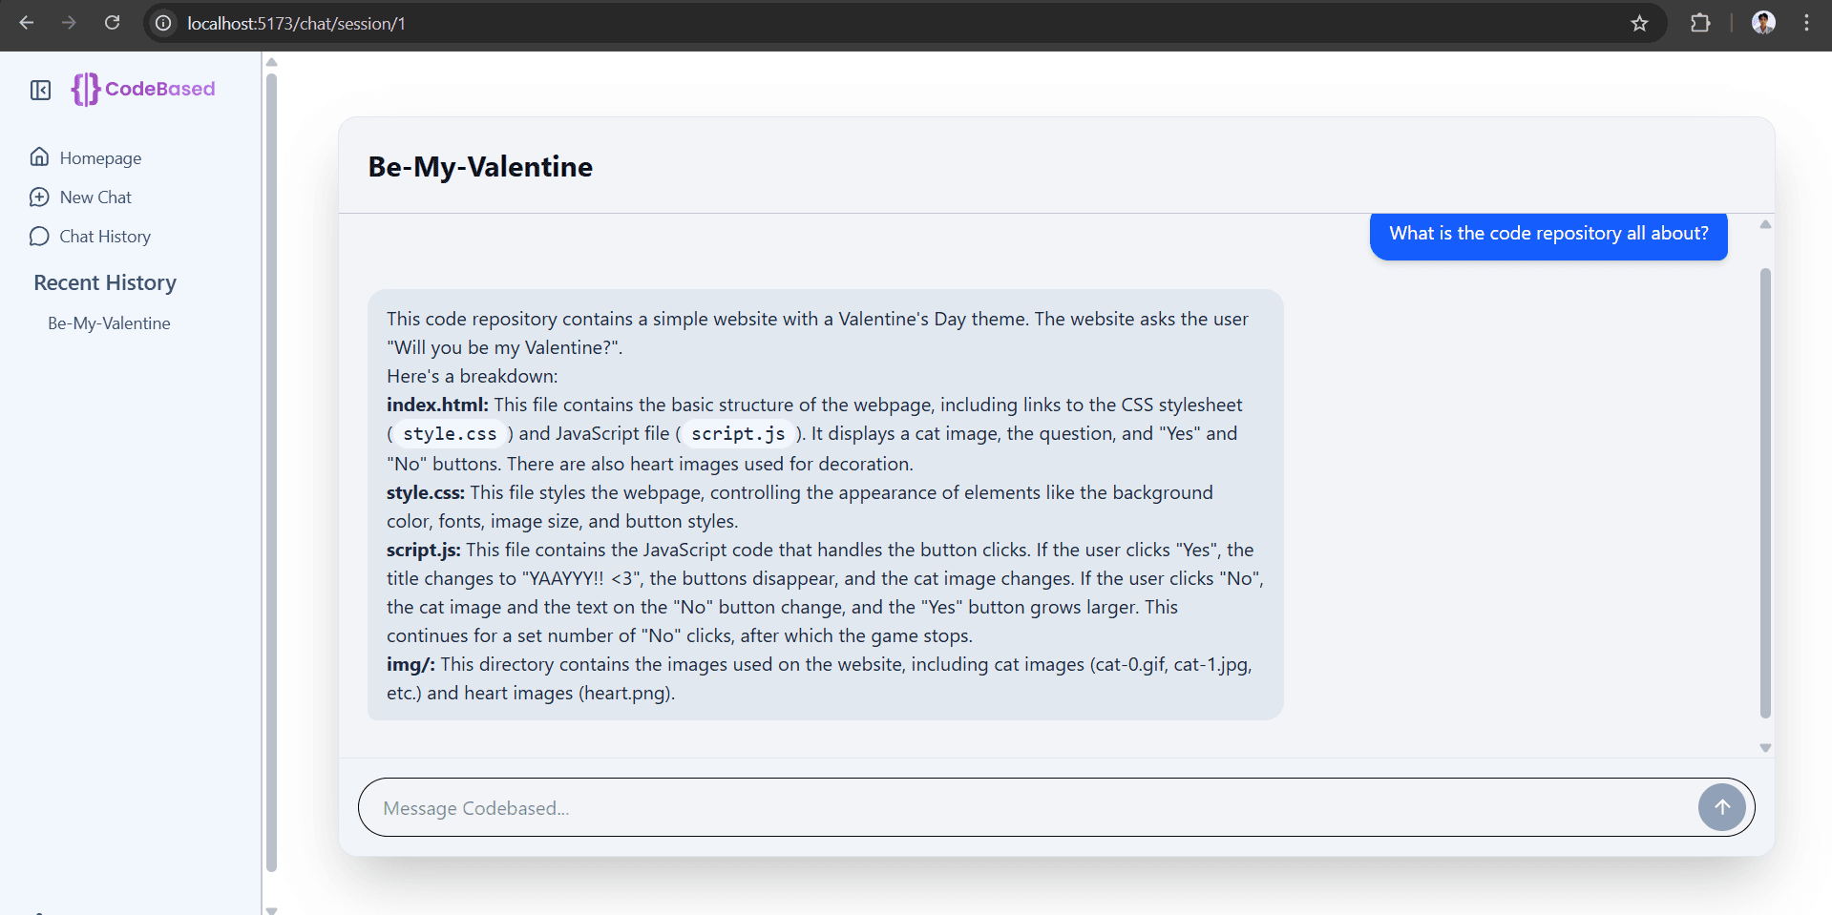View site information via the address bar info icon
This screenshot has height=915, width=1832.
[x=162, y=23]
